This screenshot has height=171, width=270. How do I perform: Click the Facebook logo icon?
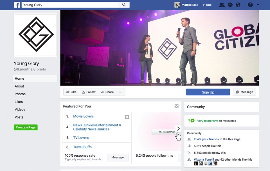pos(17,5)
